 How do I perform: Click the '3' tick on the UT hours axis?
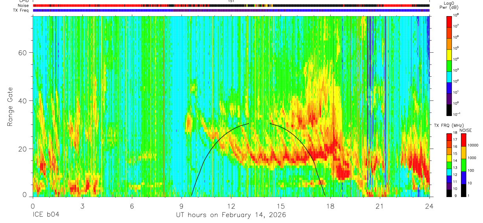(82, 206)
